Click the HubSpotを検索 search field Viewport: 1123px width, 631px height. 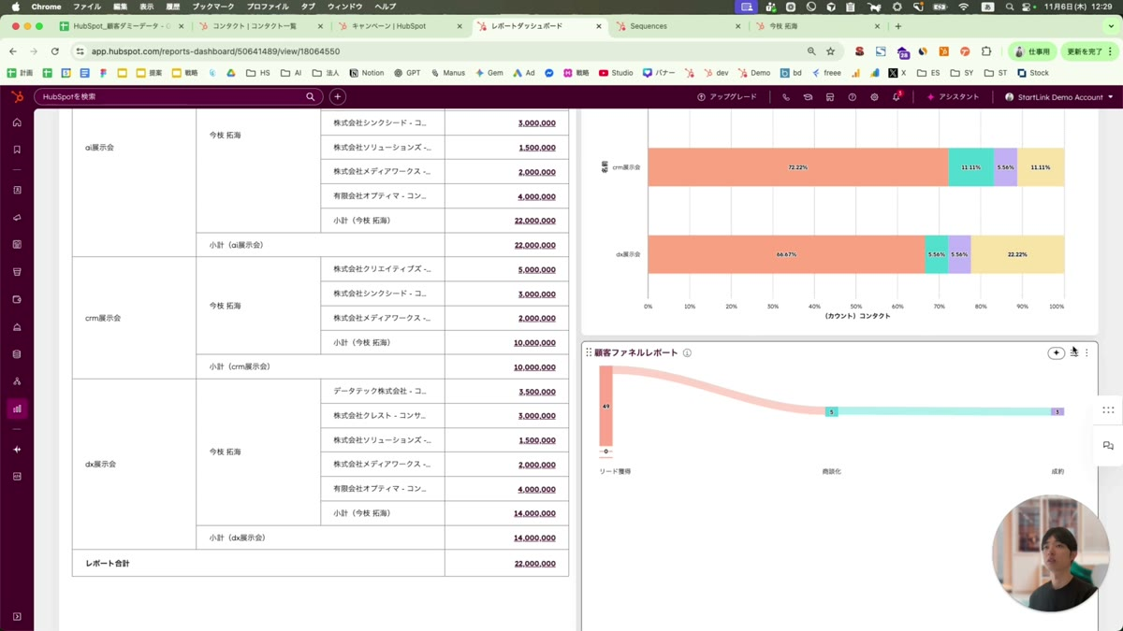coord(173,97)
